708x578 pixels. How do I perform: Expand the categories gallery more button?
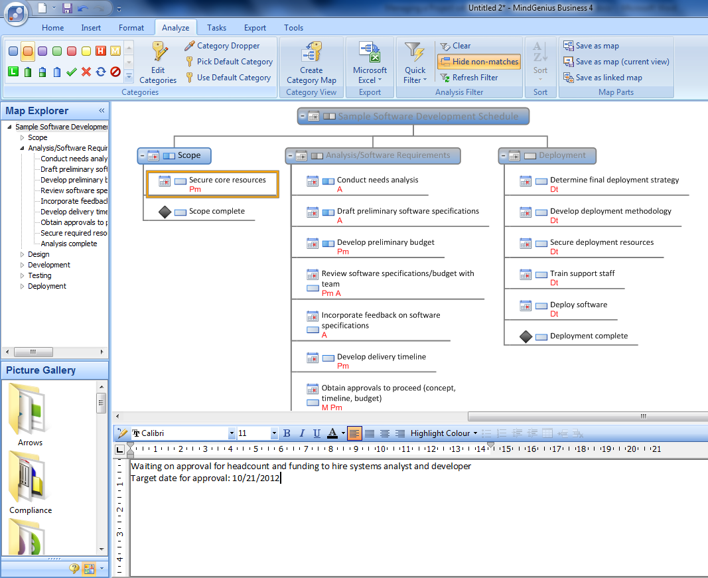pos(129,76)
